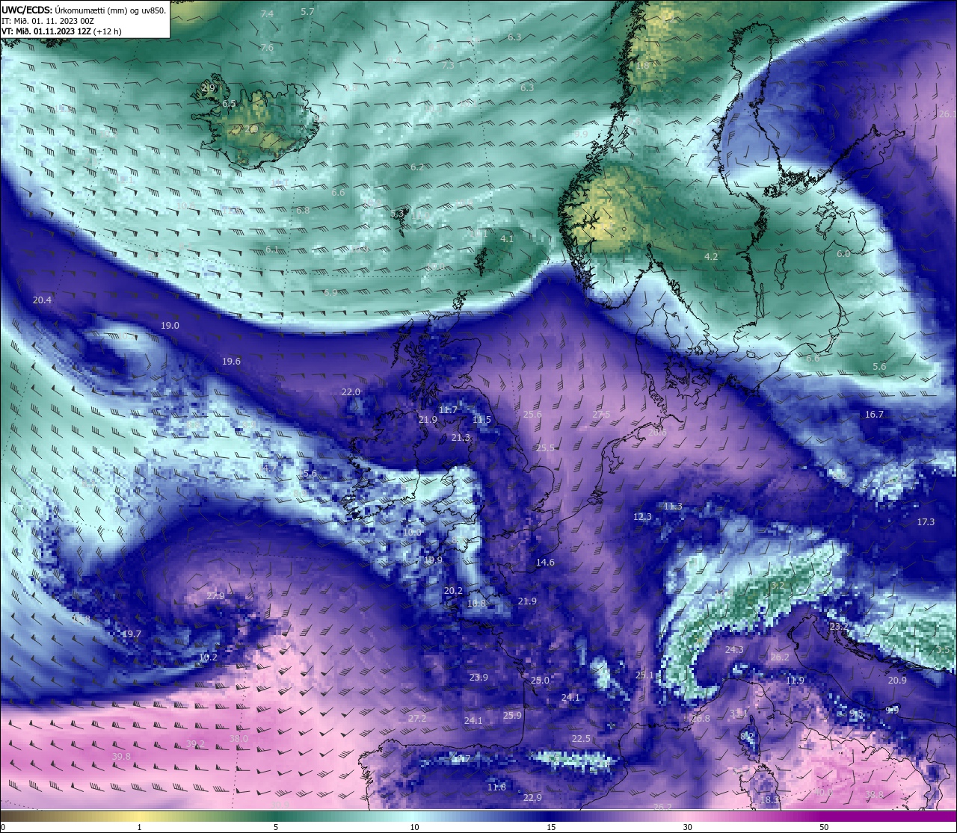Click the 4.2 value label over Sweden
Viewport: 957px width, 833px height.
point(711,257)
